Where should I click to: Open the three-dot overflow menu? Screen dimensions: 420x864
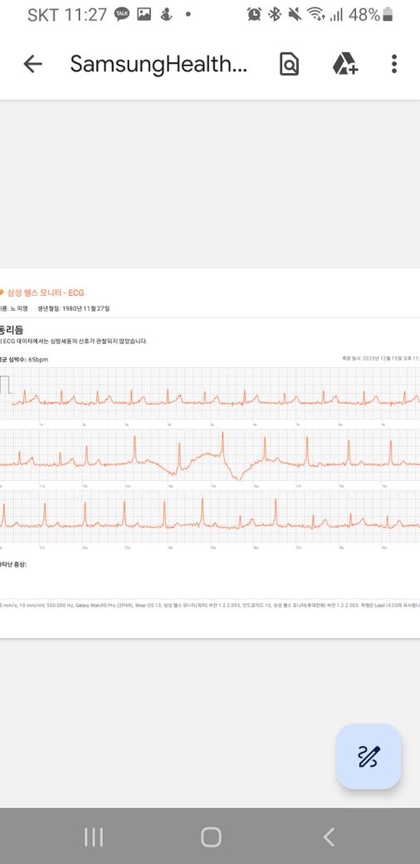pyautogui.click(x=394, y=64)
